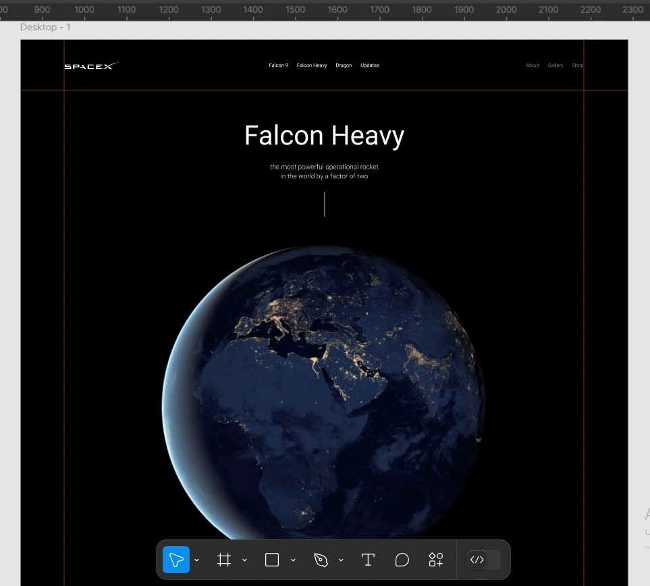
Task: Select the vertical line below the subtitle
Action: pos(324,204)
